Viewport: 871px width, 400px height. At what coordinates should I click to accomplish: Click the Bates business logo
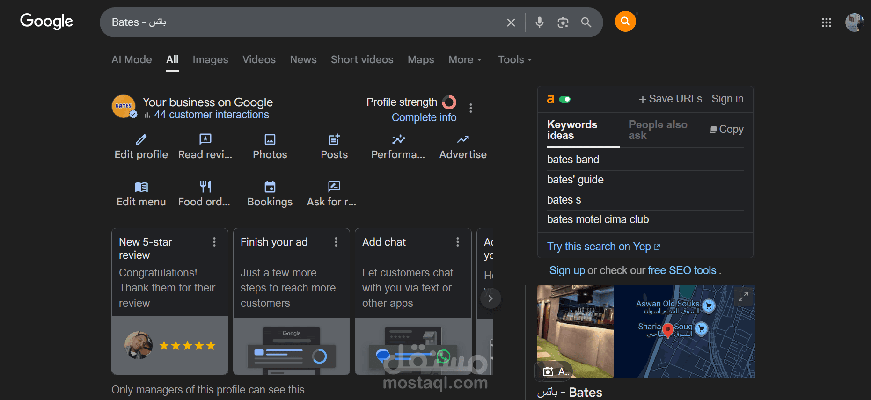(124, 106)
